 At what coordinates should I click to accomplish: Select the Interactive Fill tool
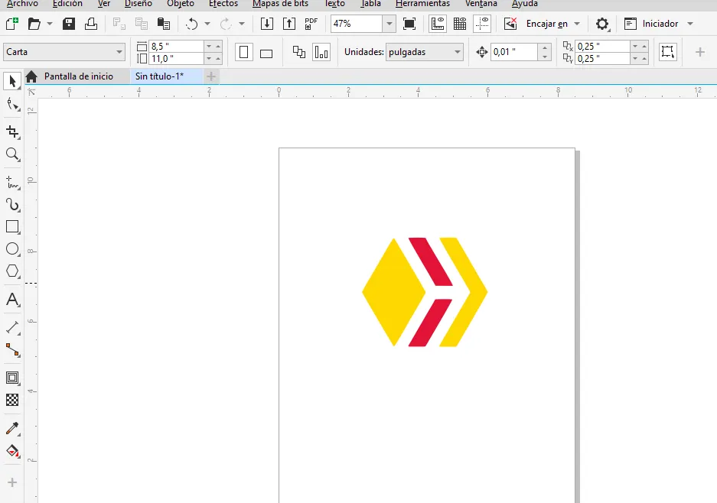pyautogui.click(x=13, y=451)
